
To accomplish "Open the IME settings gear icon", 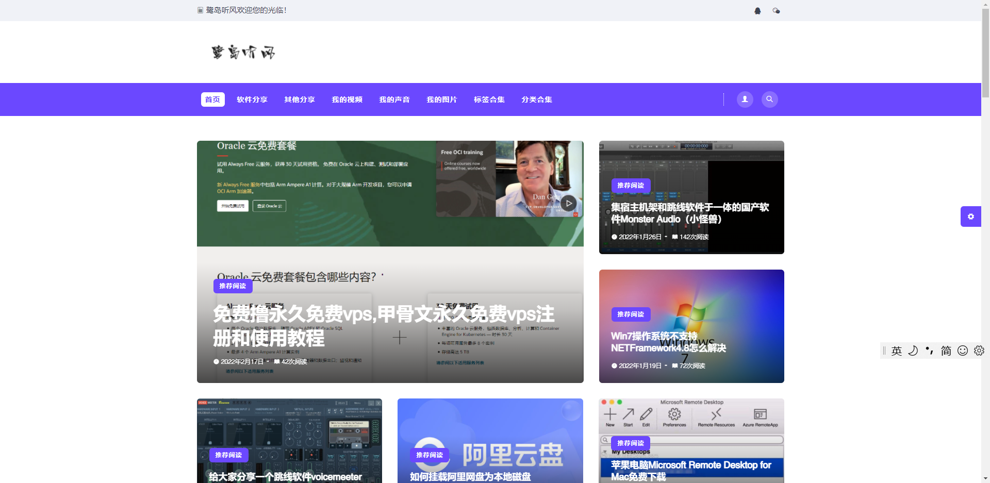I will pos(979,351).
